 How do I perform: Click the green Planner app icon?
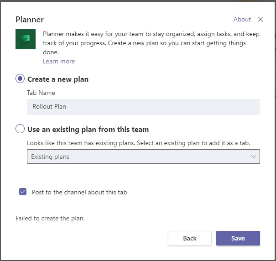(x=26, y=39)
